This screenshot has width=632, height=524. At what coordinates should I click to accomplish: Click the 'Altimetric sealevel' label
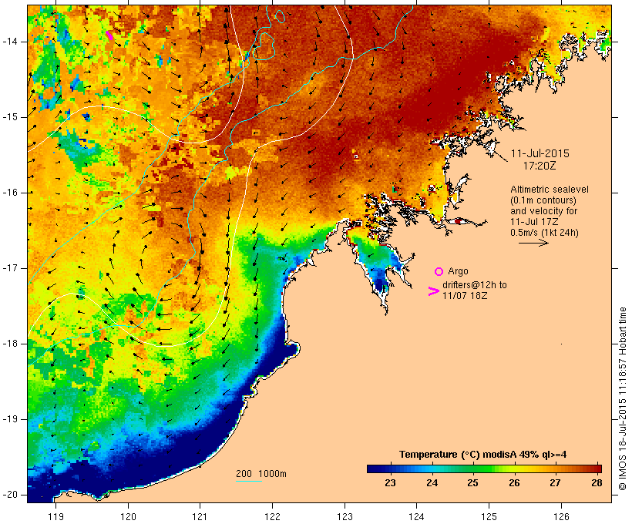point(550,190)
